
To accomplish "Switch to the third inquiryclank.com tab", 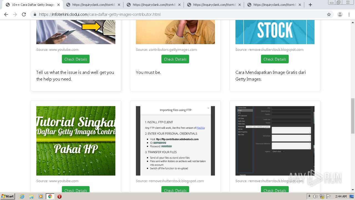I will (214, 5).
